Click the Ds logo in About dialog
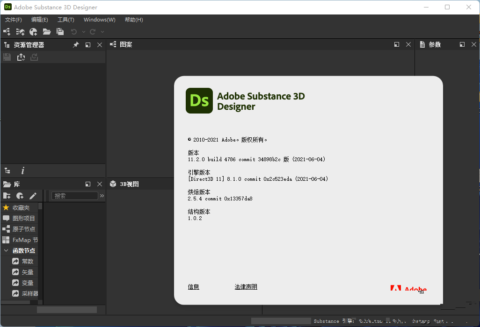This screenshot has height=327, width=480. point(199,101)
